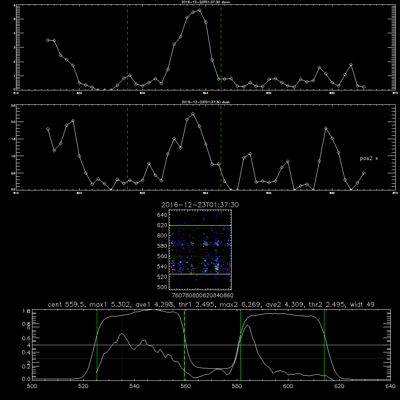Click the dusk curve peak near x 859
The image size is (400, 400).
[x=326, y=128]
